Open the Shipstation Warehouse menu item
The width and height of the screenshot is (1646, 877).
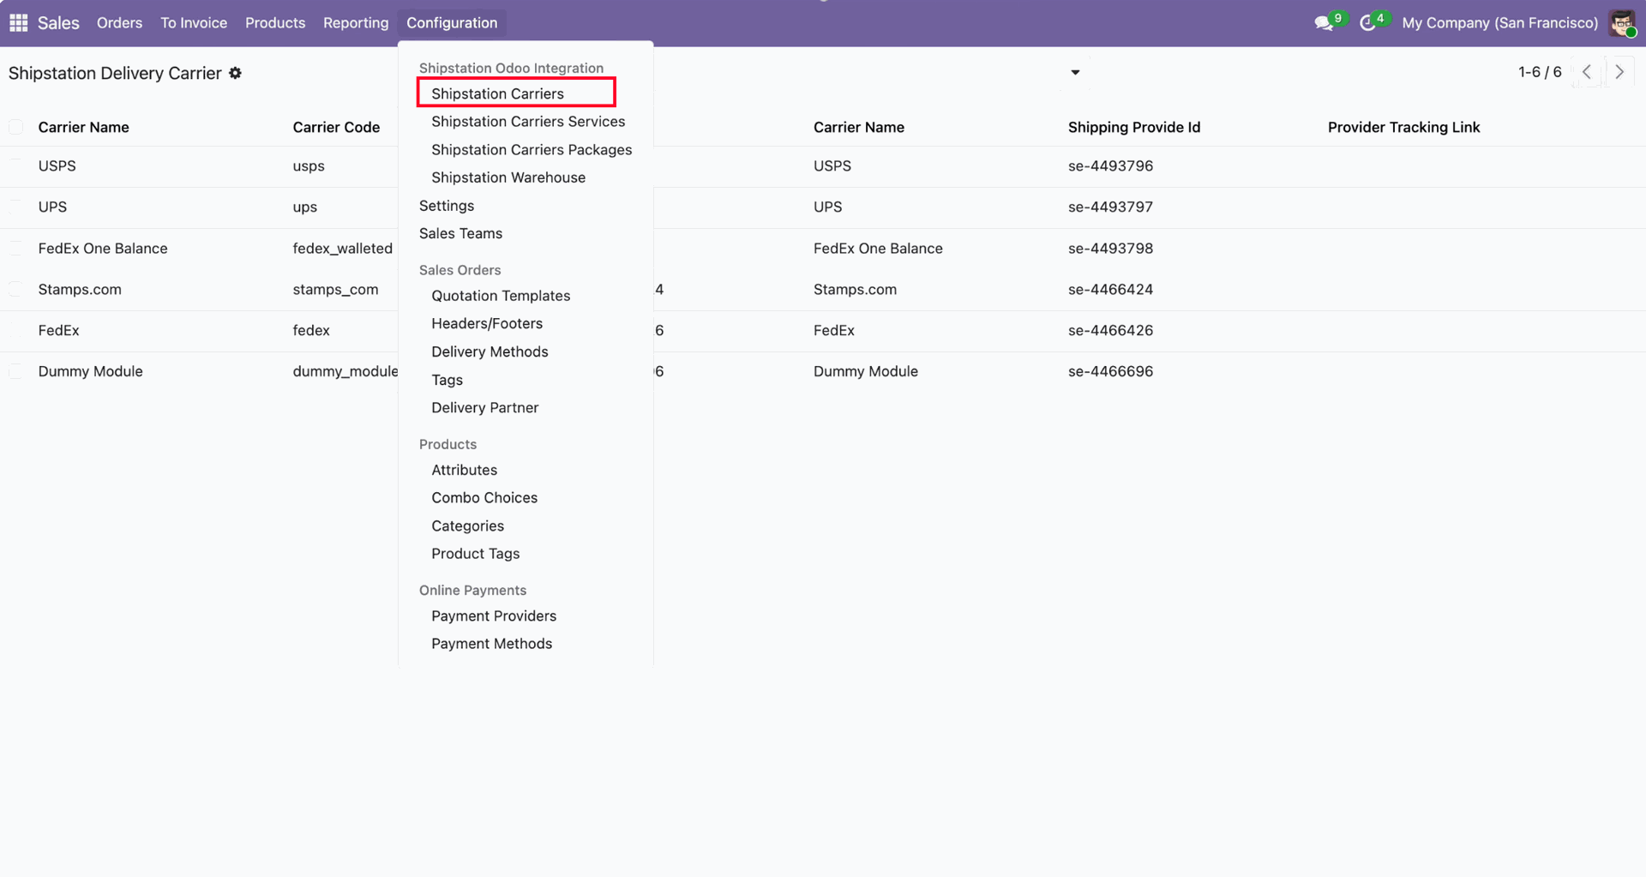508,177
